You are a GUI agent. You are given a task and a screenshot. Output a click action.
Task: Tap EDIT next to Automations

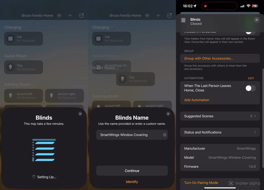[x=251, y=78]
